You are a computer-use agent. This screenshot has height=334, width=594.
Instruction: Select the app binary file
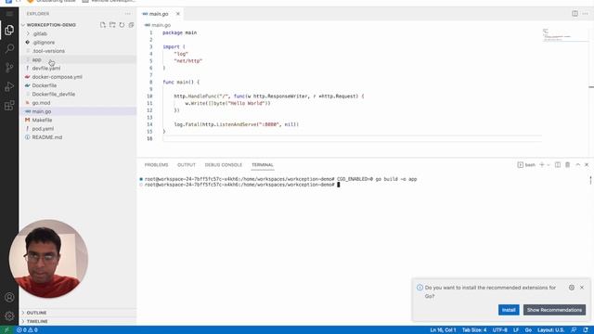(78, 59)
